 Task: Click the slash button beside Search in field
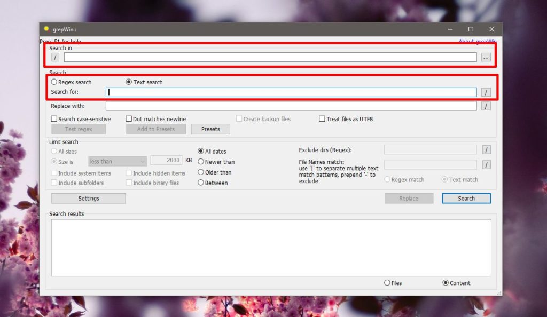55,57
